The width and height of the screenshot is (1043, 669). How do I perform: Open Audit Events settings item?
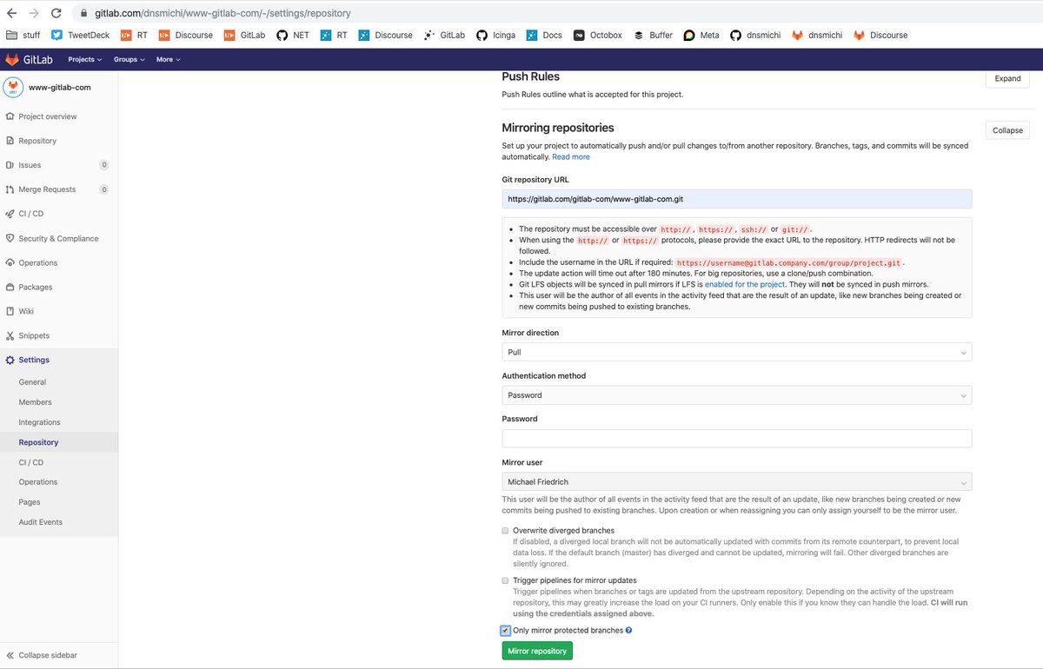pos(40,522)
